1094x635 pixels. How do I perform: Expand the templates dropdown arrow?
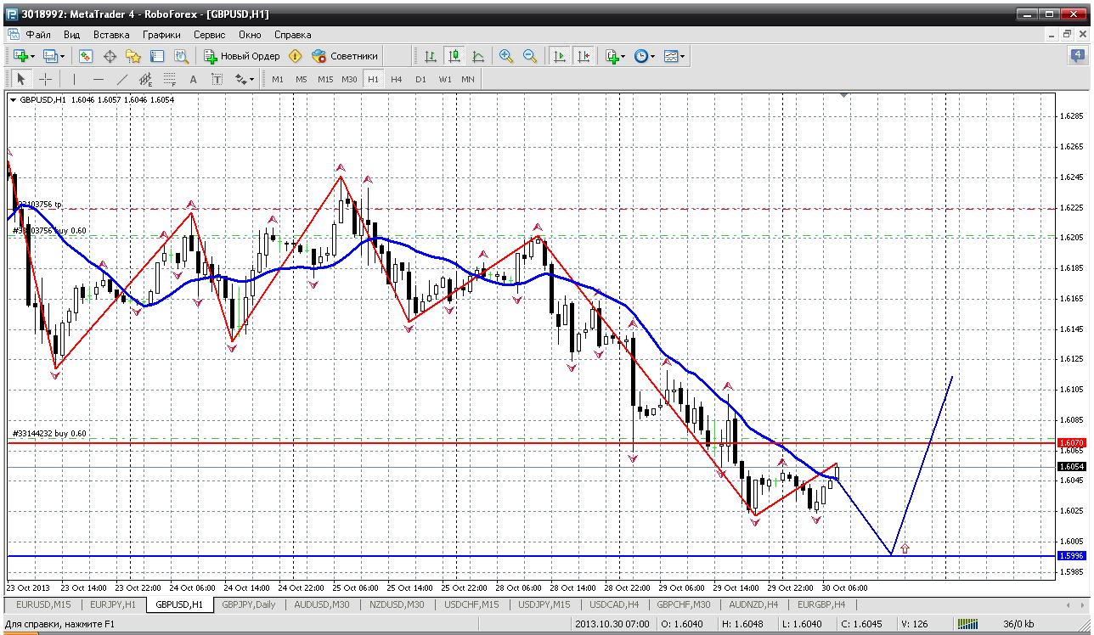tap(683, 57)
